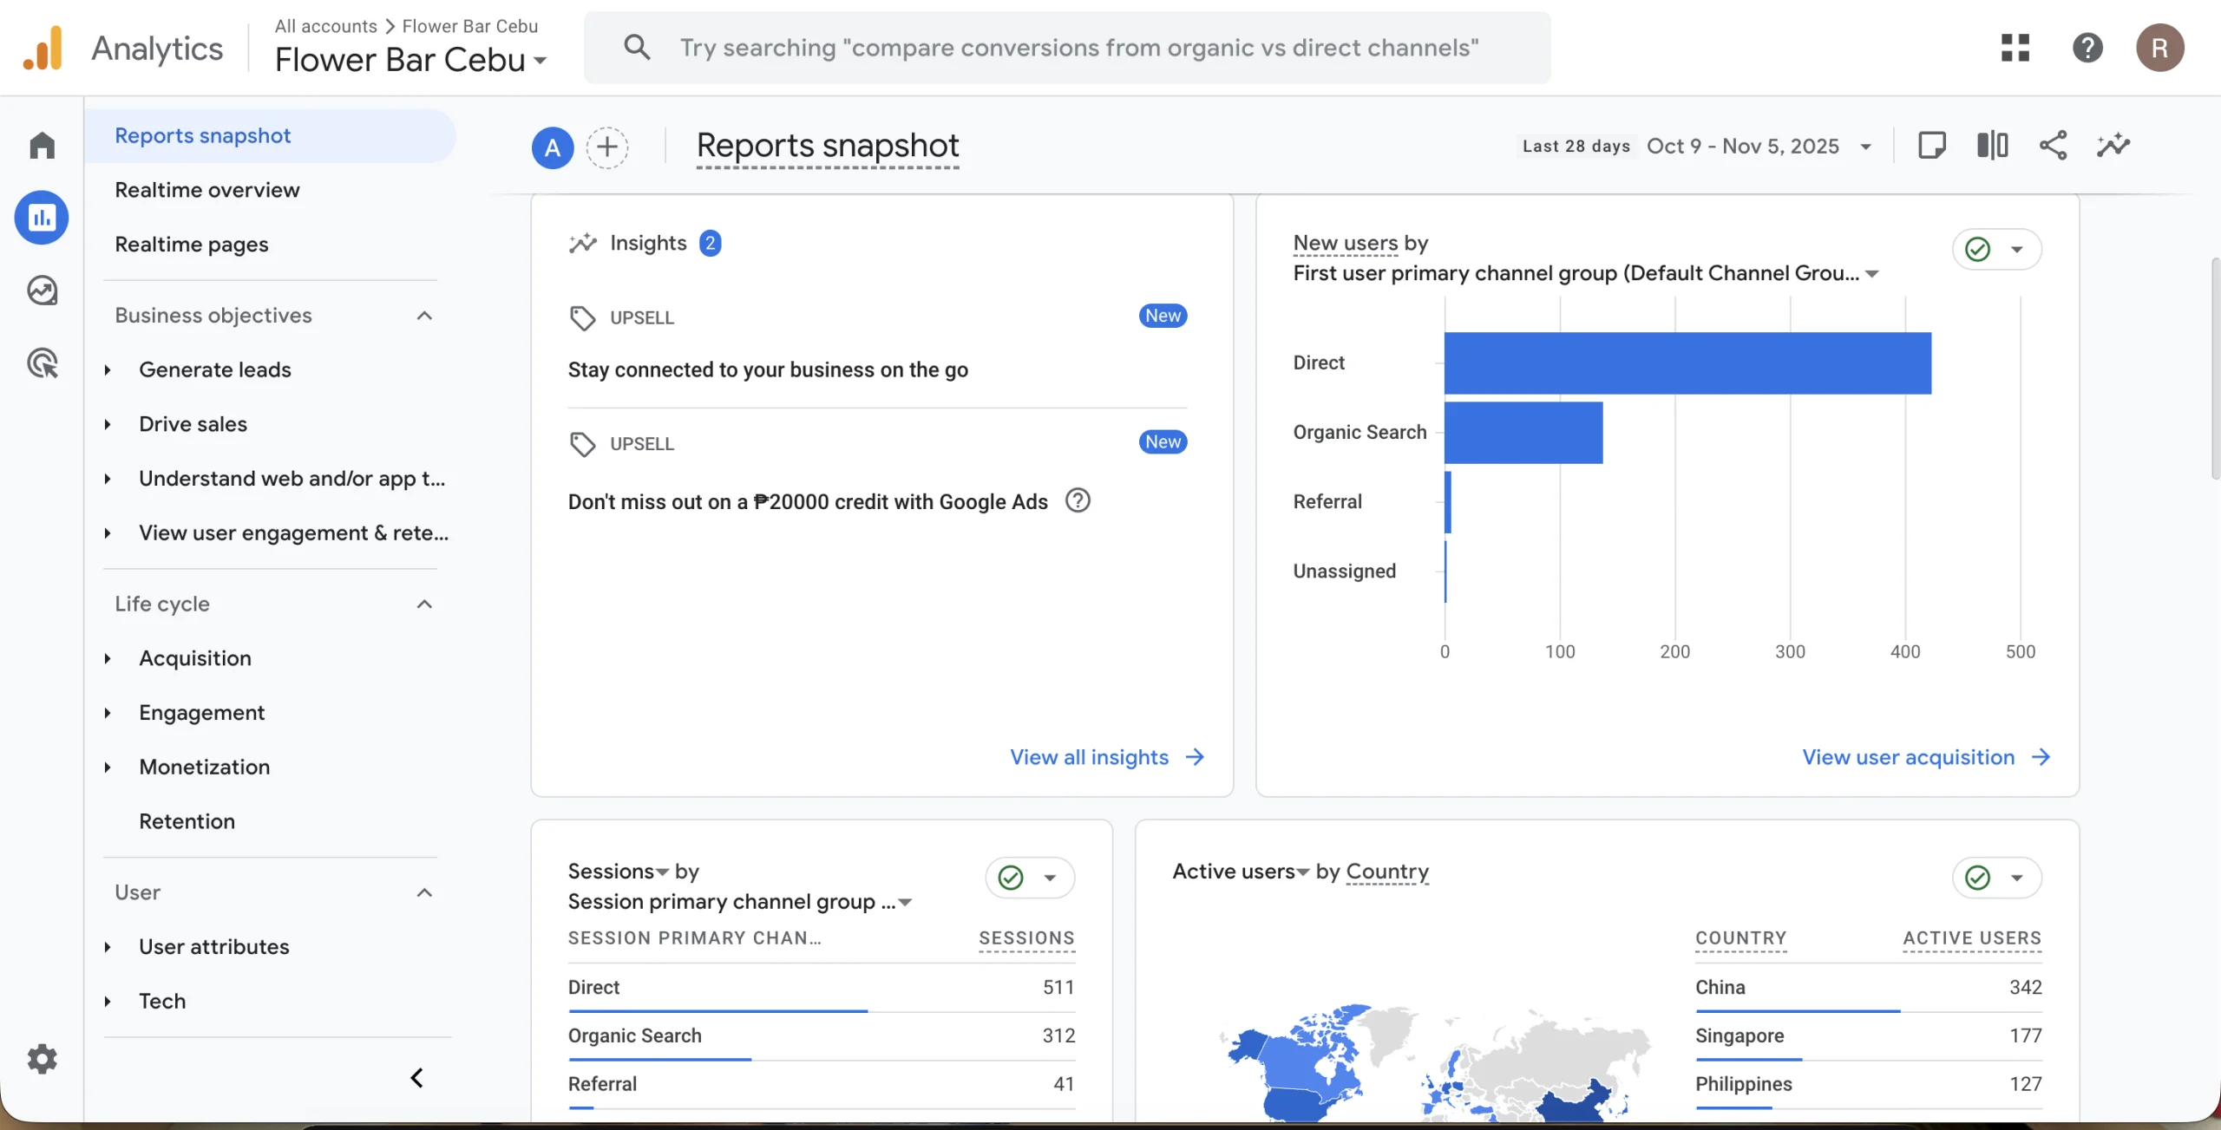The image size is (2221, 1130).
Task: Open the Advertising icon in left rail
Action: [42, 363]
